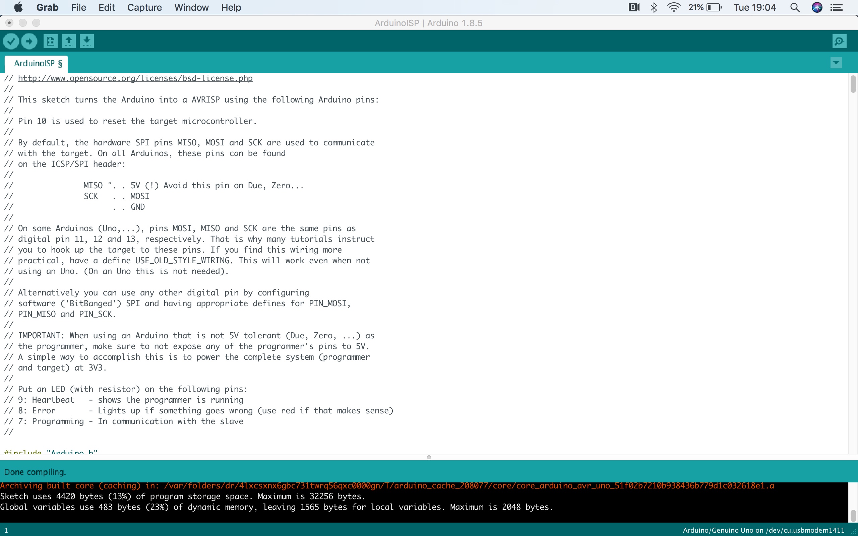Click the '8: Error' comment line
The height and width of the screenshot is (536, 858).
[199, 410]
